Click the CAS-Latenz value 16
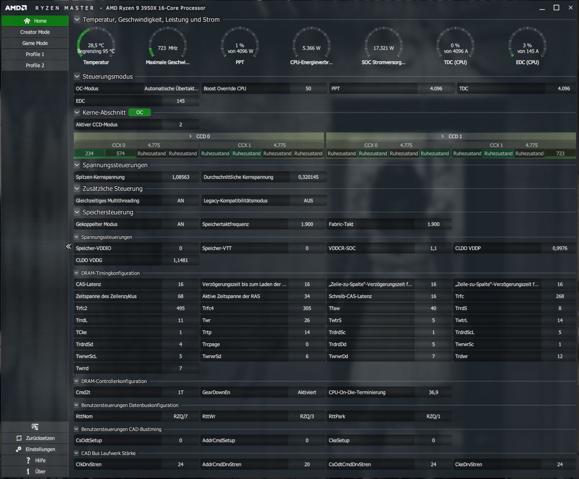The height and width of the screenshot is (479, 579). point(181,284)
